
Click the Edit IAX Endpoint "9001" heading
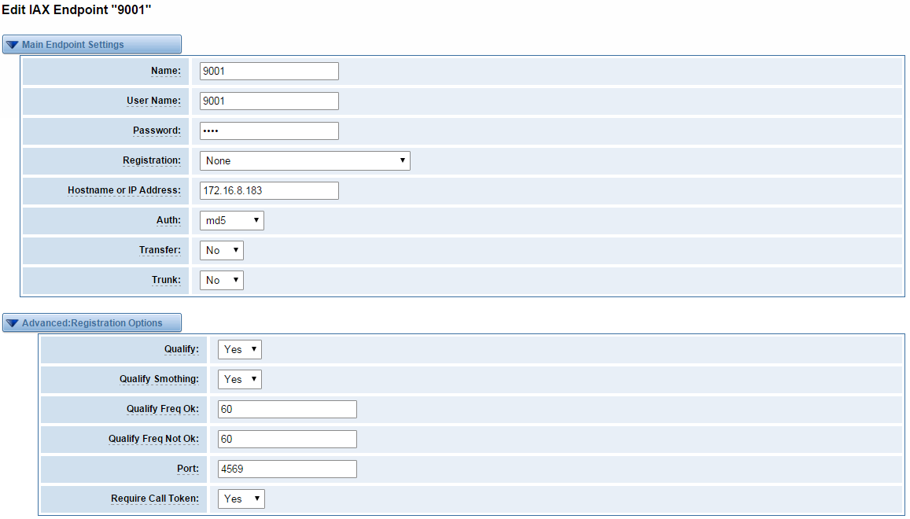[x=76, y=10]
